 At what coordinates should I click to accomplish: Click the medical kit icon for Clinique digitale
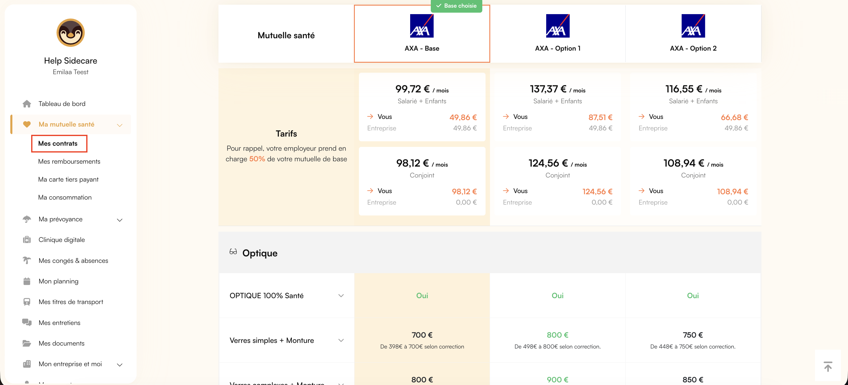coord(27,240)
